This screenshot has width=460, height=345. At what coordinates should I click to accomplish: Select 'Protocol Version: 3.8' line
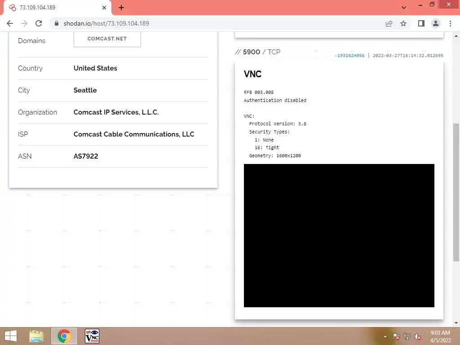(x=278, y=124)
